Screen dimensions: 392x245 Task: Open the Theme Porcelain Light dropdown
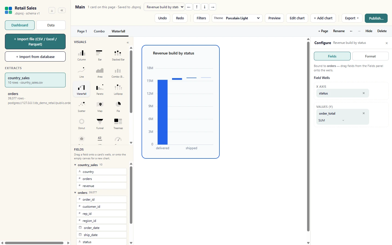click(237, 18)
